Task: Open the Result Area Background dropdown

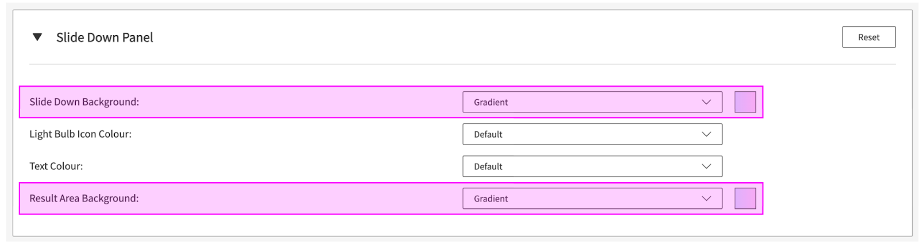Action: 592,199
